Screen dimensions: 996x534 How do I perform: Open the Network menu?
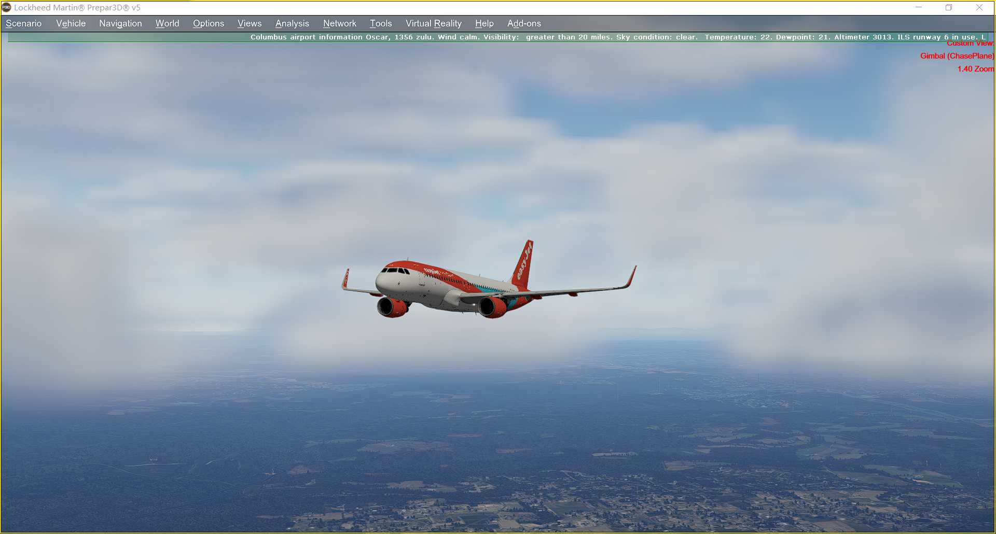(340, 23)
